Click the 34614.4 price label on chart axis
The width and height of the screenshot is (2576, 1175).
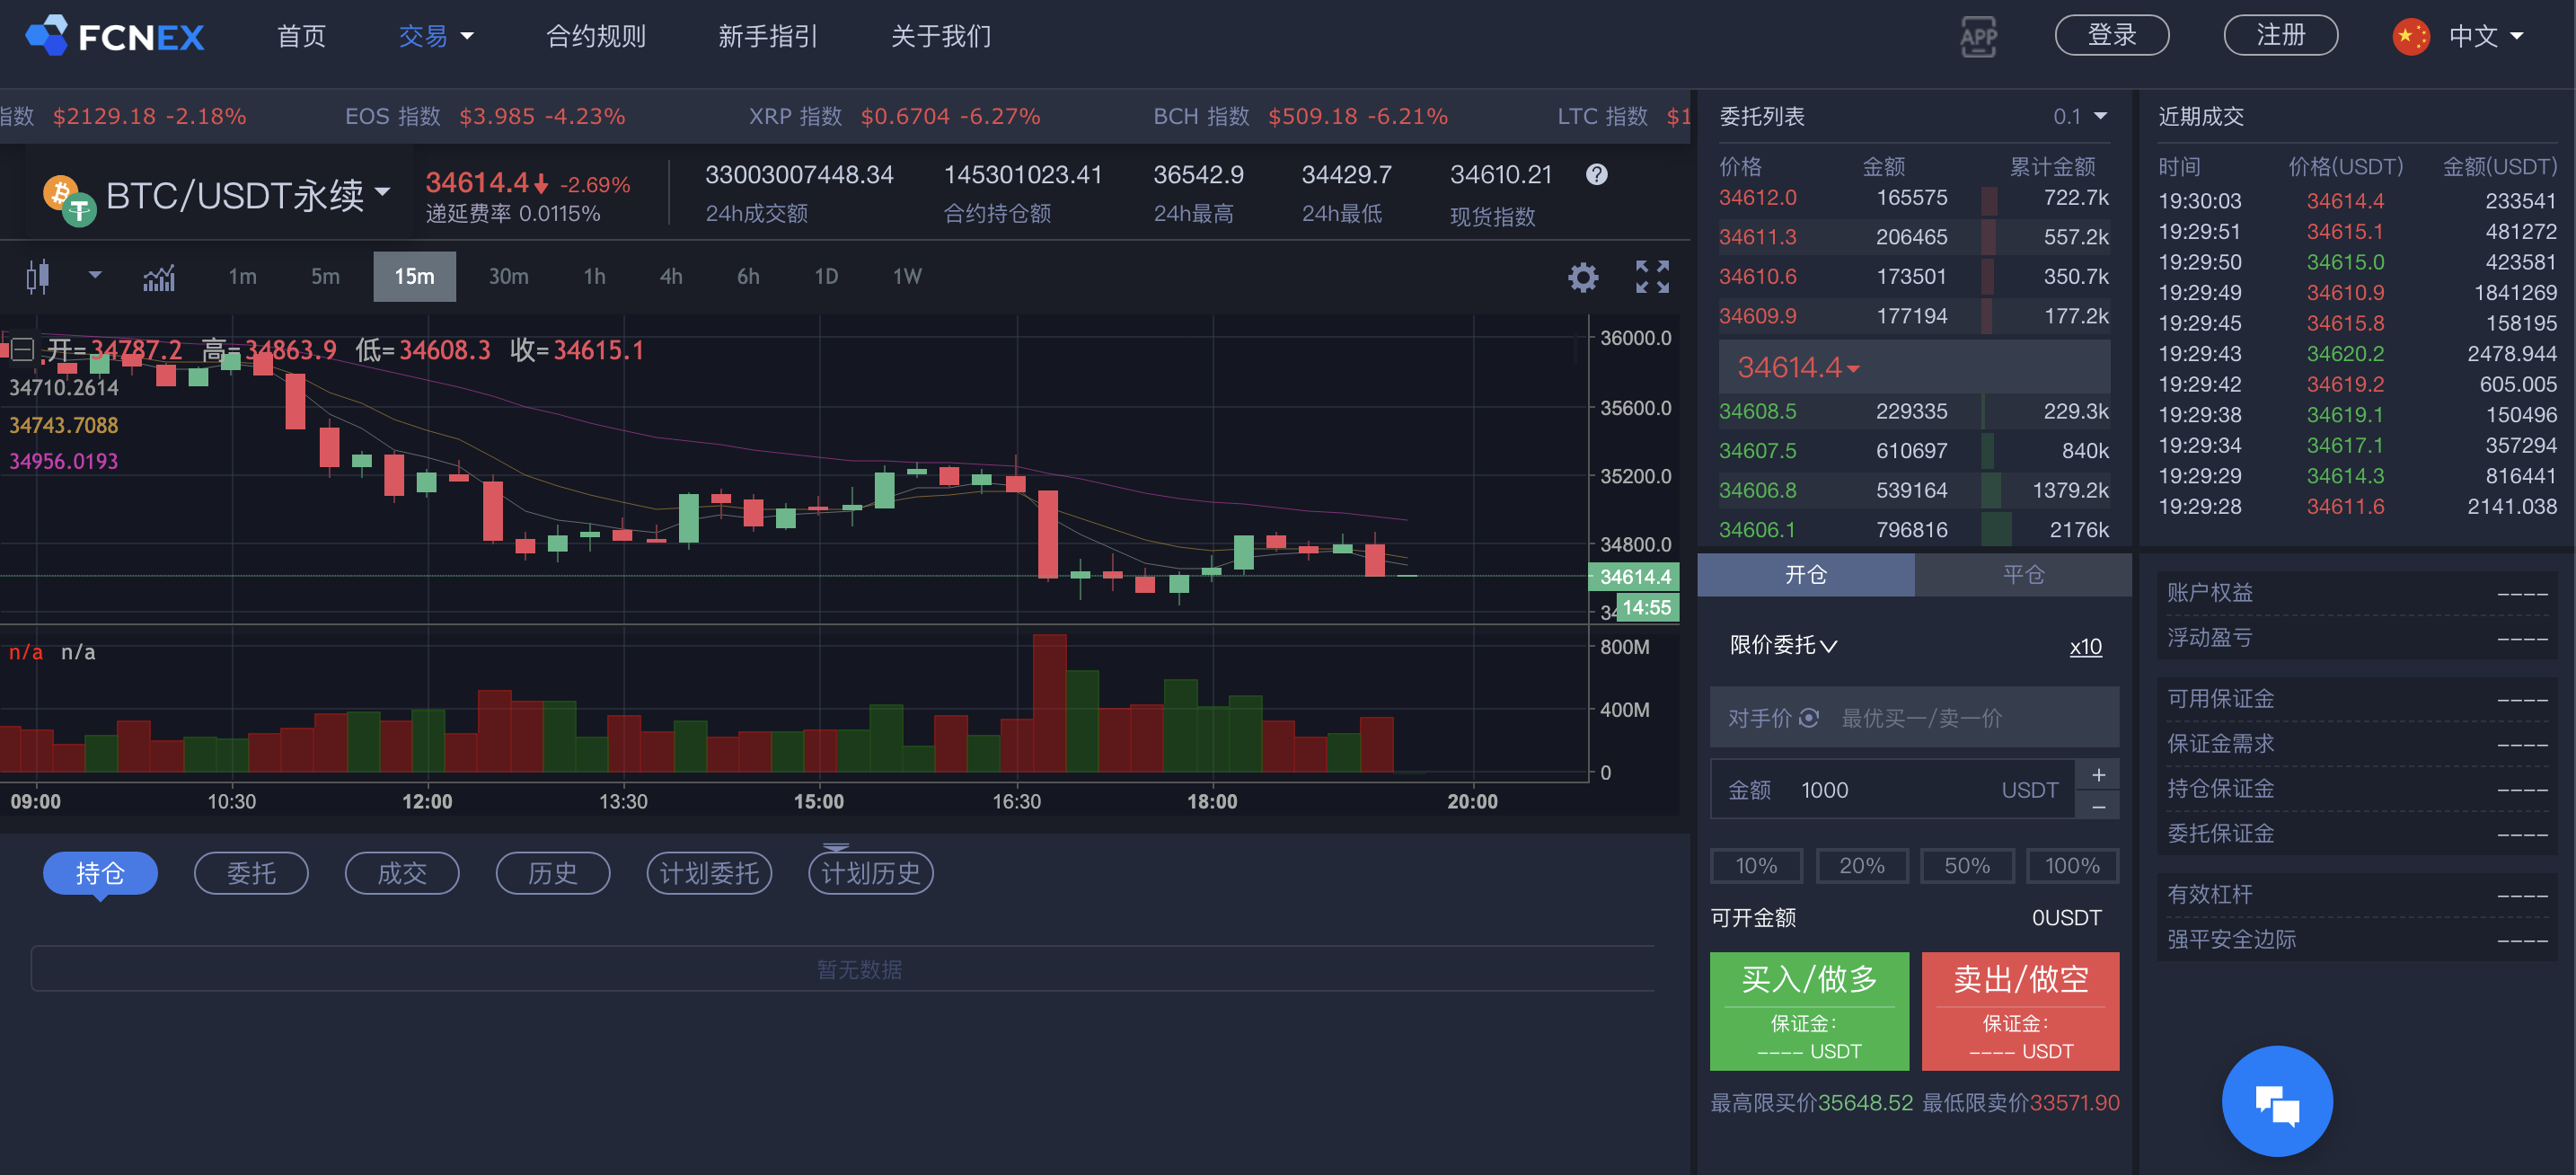pyautogui.click(x=1635, y=577)
